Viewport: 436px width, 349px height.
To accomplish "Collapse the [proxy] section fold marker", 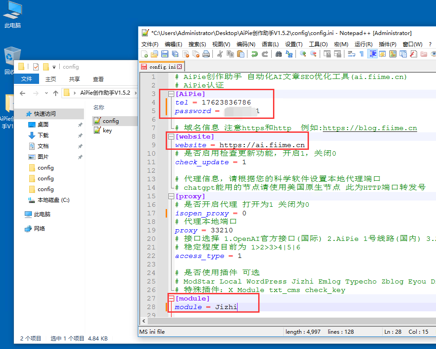I will 171,196.
